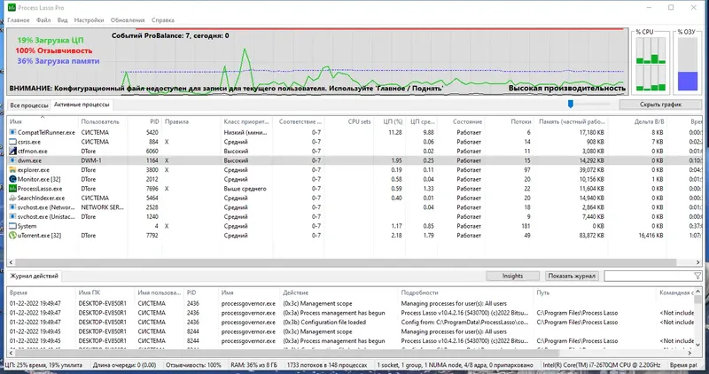Screen dimensions: 709x374
Task: Select the System process icon
Action: 12,226
